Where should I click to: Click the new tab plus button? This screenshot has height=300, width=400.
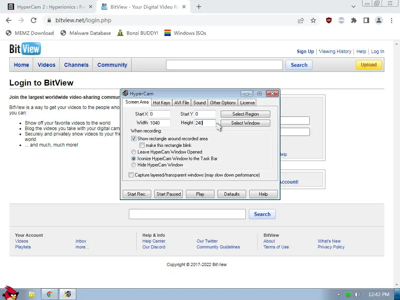click(199, 7)
